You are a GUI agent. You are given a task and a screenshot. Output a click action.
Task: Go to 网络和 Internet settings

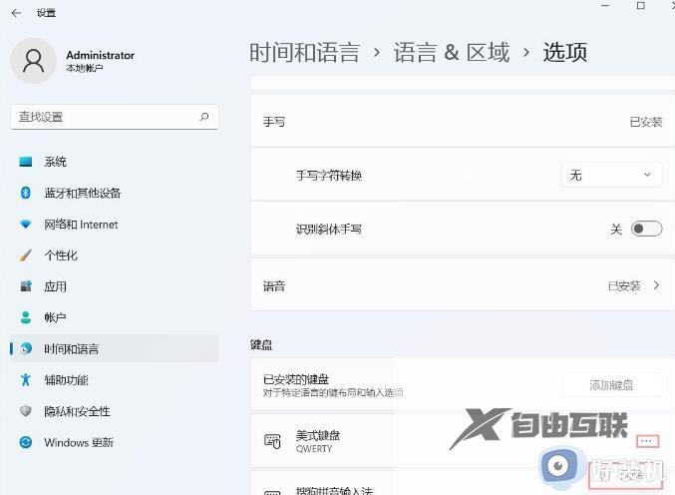114,224
